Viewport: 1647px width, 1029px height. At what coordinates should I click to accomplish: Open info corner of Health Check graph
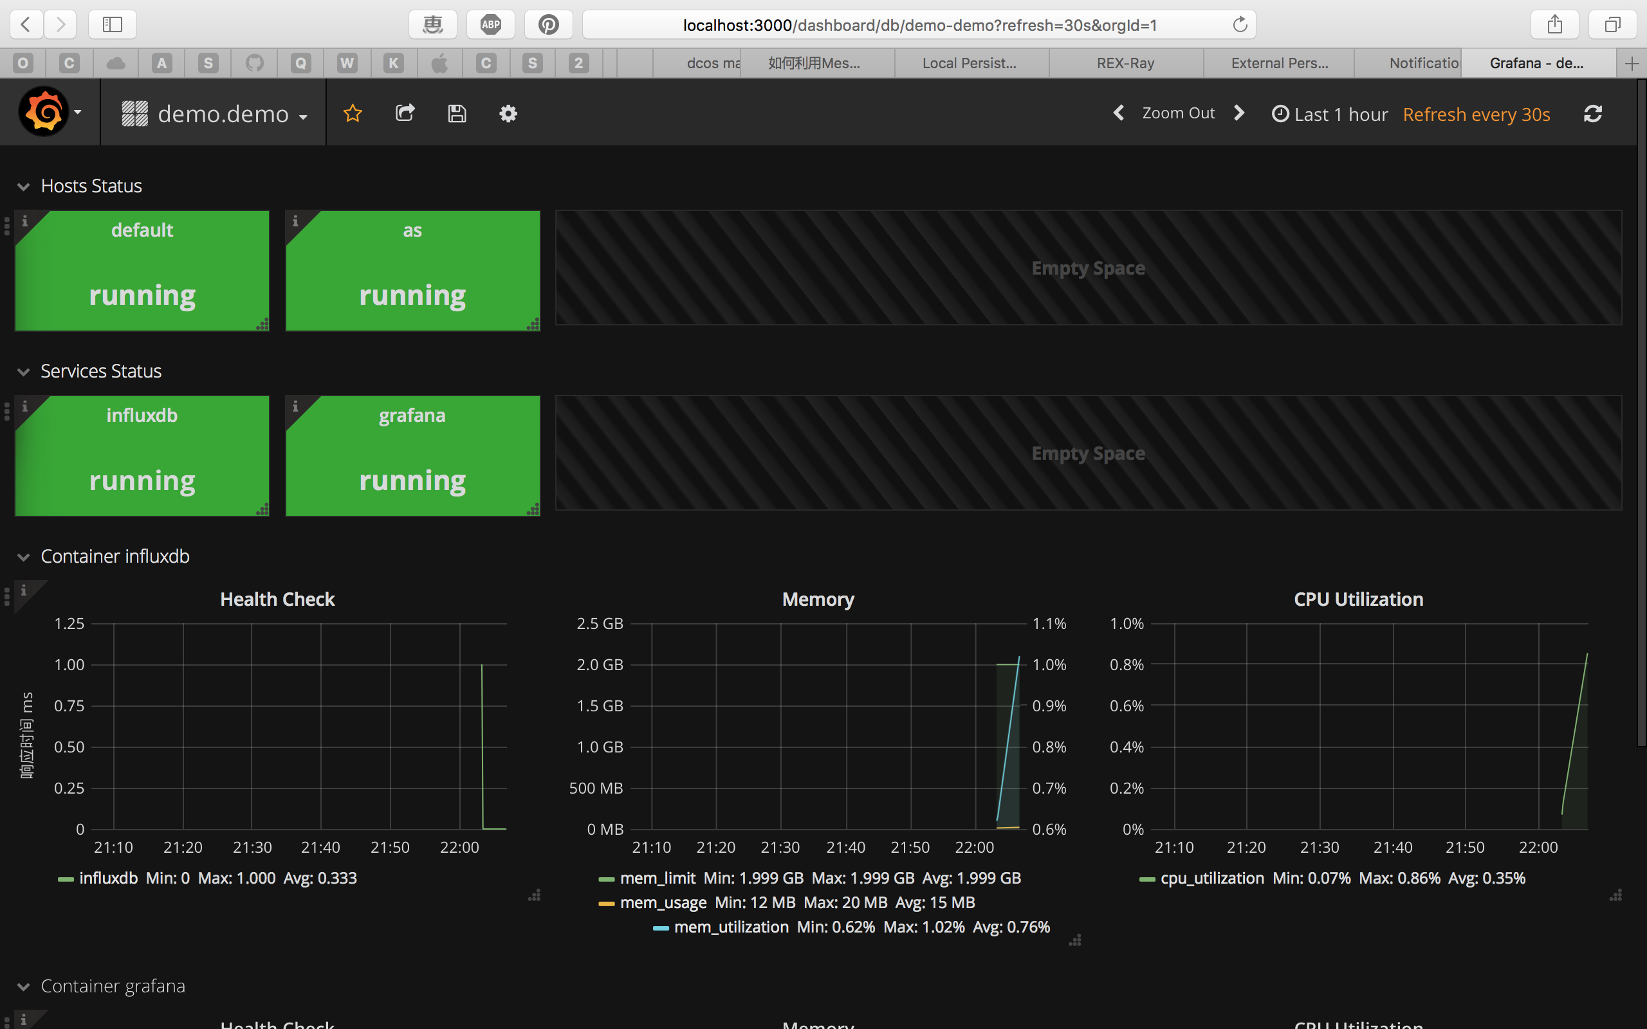24,590
